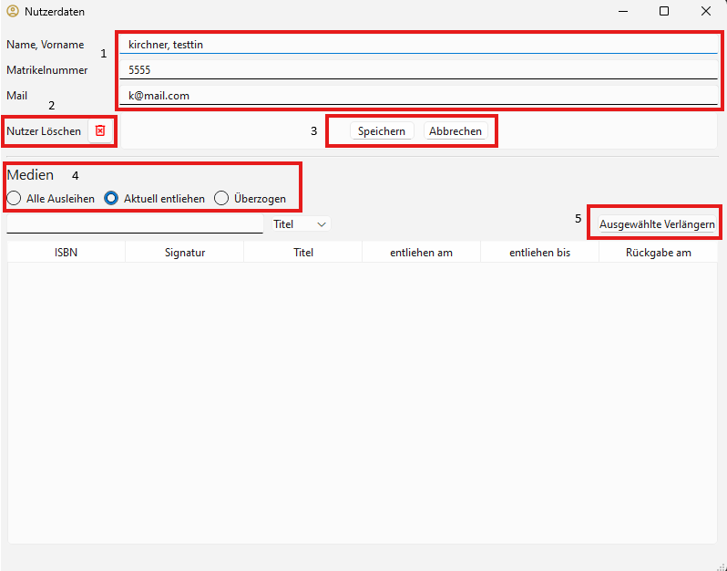Click the entliehen am column header
The image size is (727, 571).
pyautogui.click(x=421, y=253)
